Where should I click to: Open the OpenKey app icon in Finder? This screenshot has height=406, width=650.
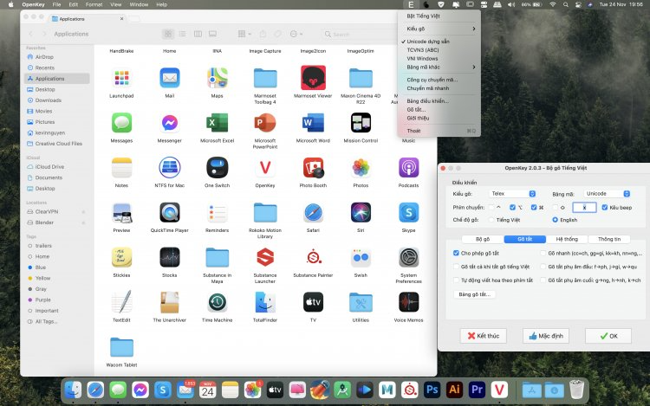tap(265, 168)
